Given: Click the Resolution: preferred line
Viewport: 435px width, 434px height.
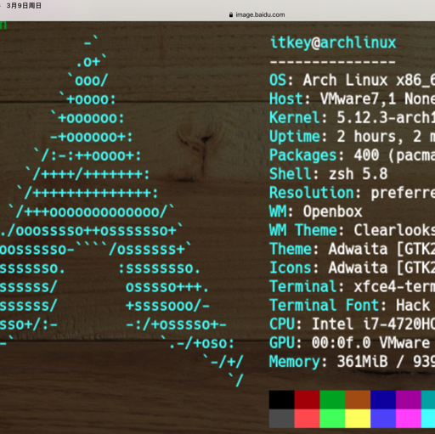Looking at the screenshot, I should 352,193.
